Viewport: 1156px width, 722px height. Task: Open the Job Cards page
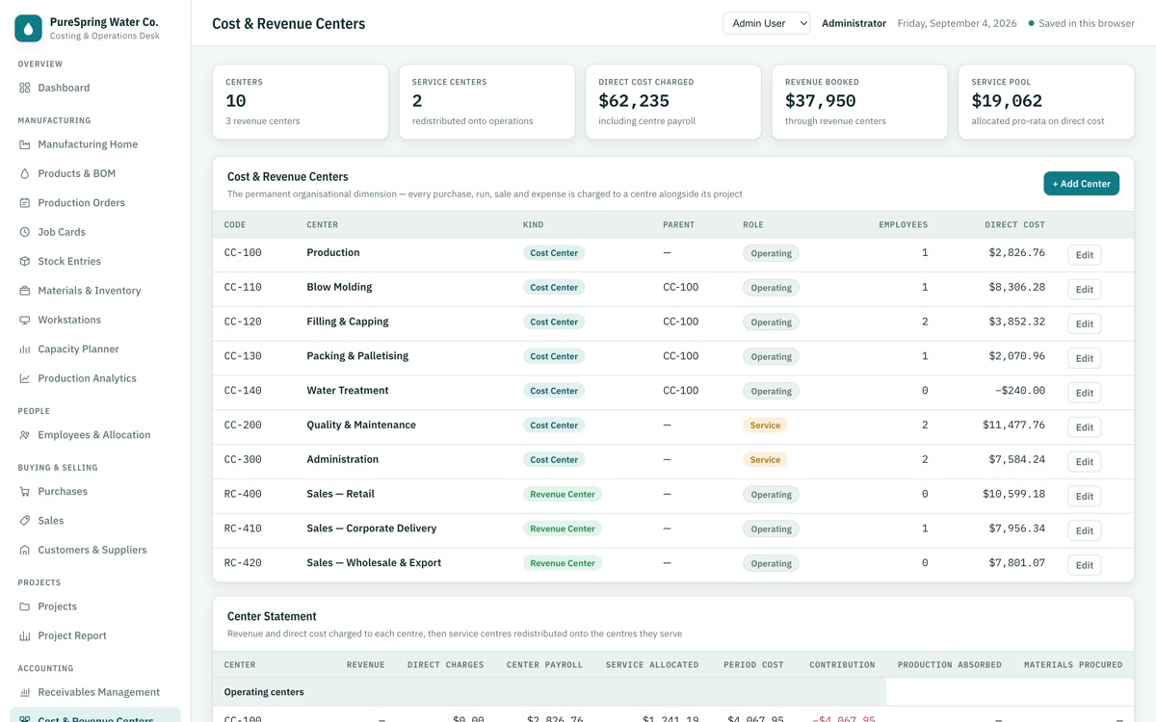click(95, 232)
